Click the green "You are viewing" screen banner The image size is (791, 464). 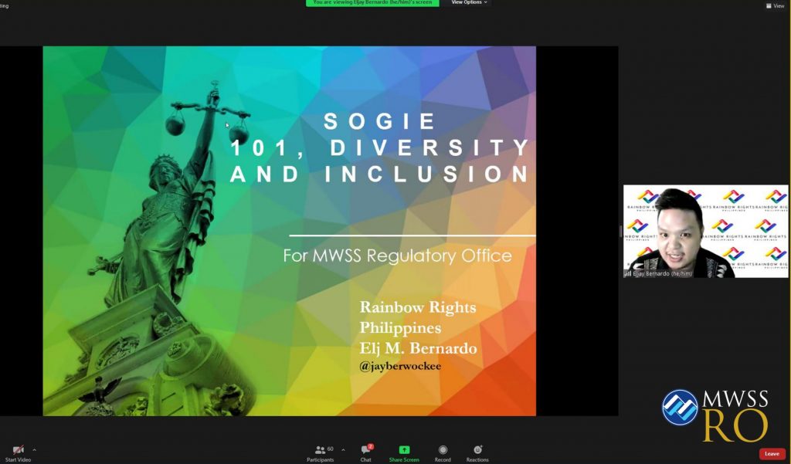372,2
